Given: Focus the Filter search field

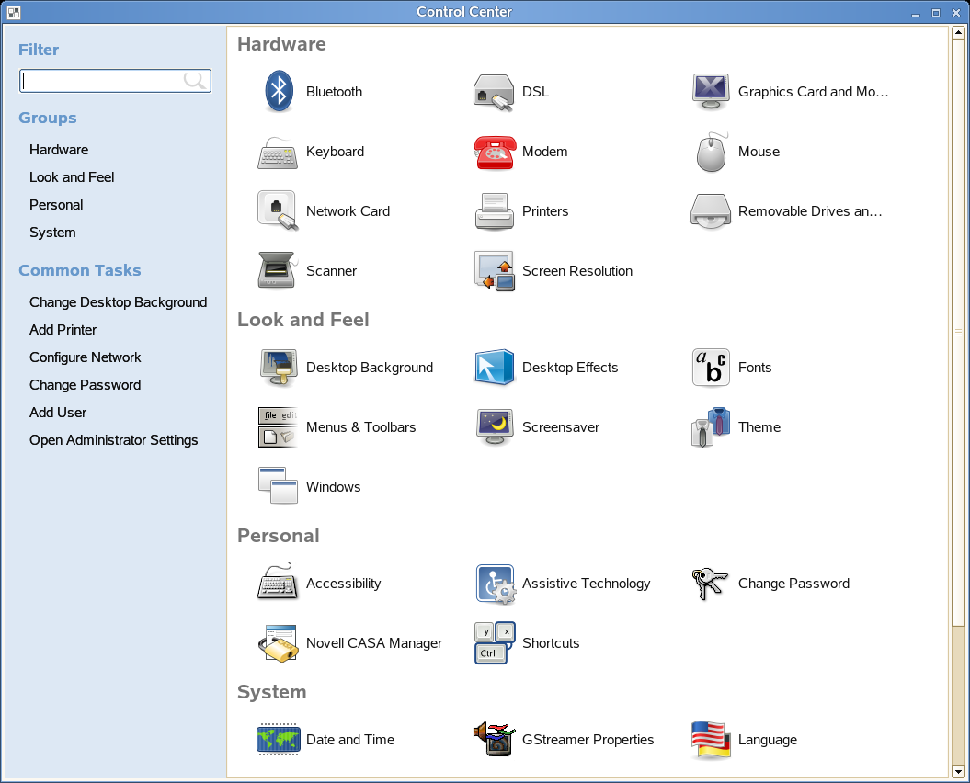Looking at the screenshot, I should (116, 81).
